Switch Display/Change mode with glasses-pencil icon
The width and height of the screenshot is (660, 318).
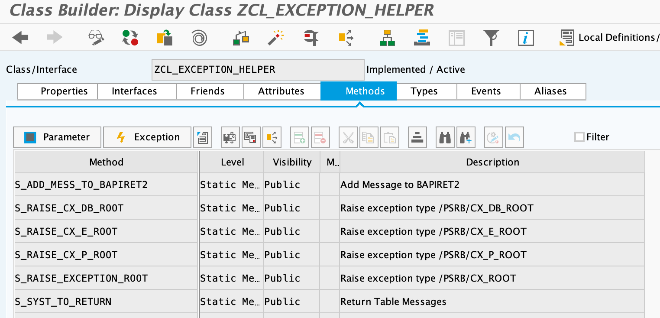[96, 38]
